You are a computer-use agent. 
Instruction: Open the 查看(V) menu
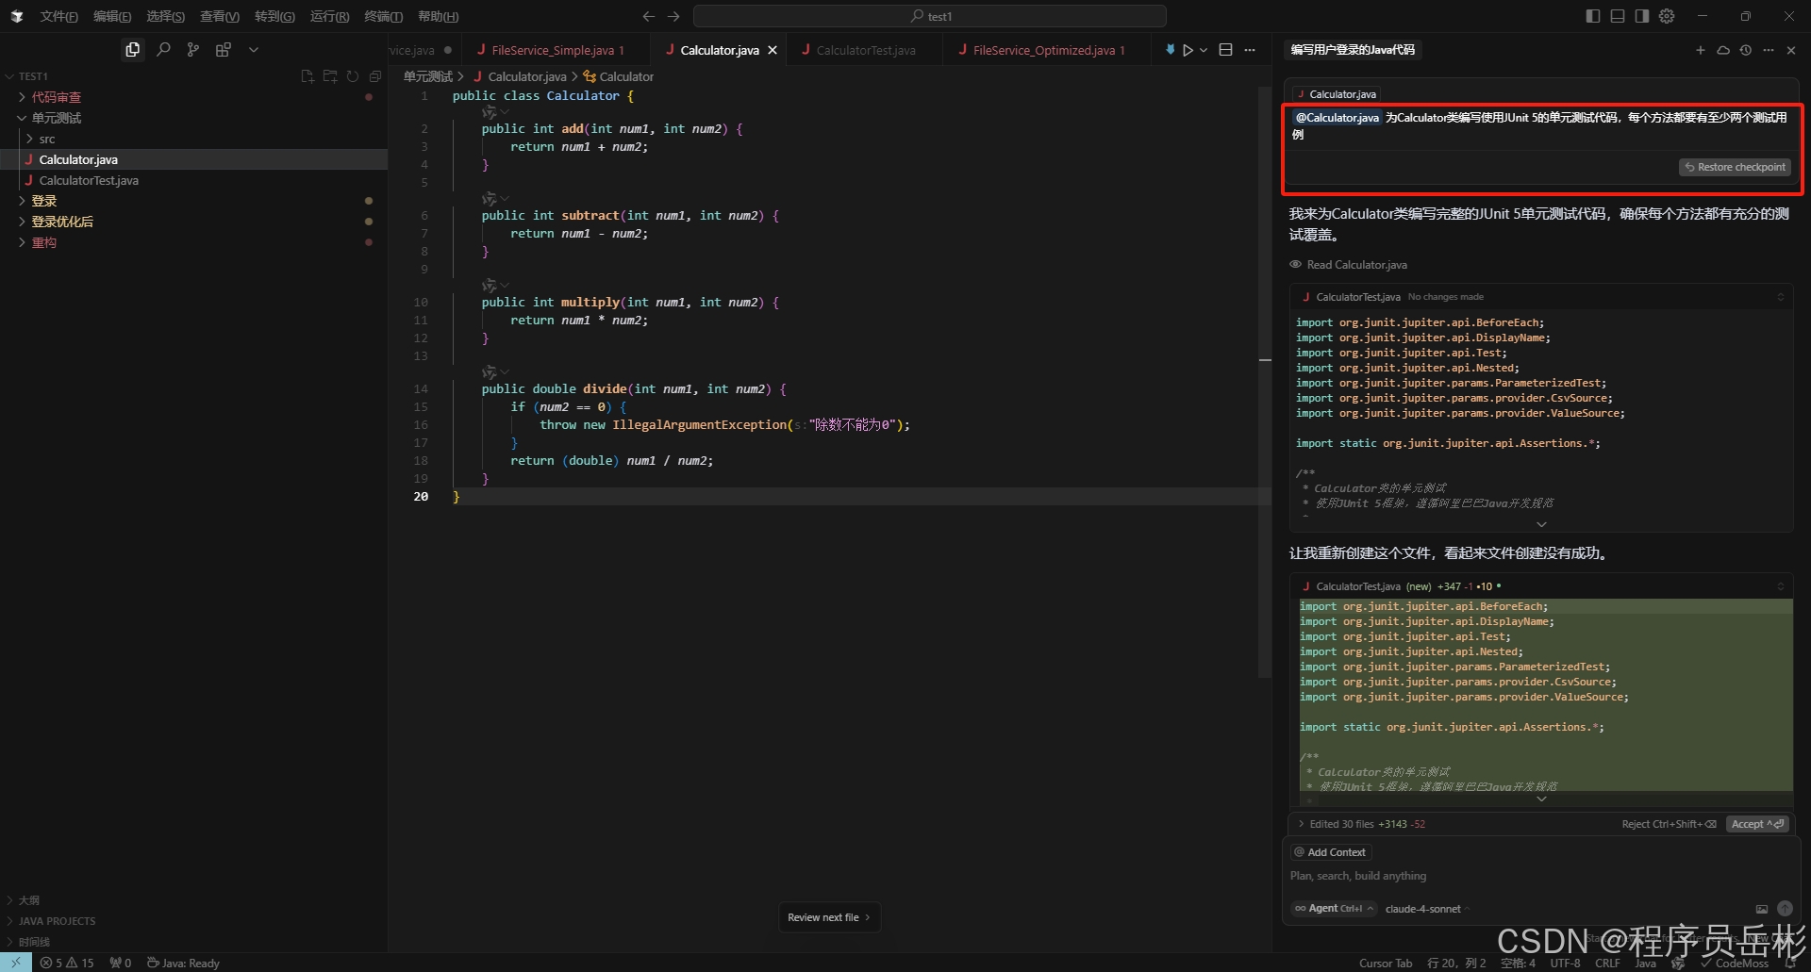tap(220, 16)
